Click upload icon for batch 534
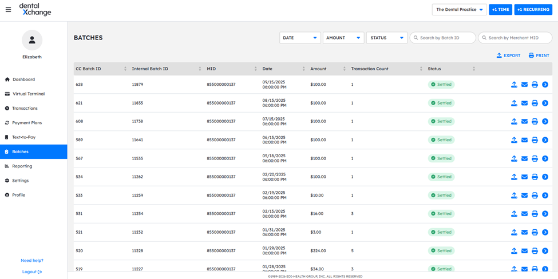 [x=514, y=177]
